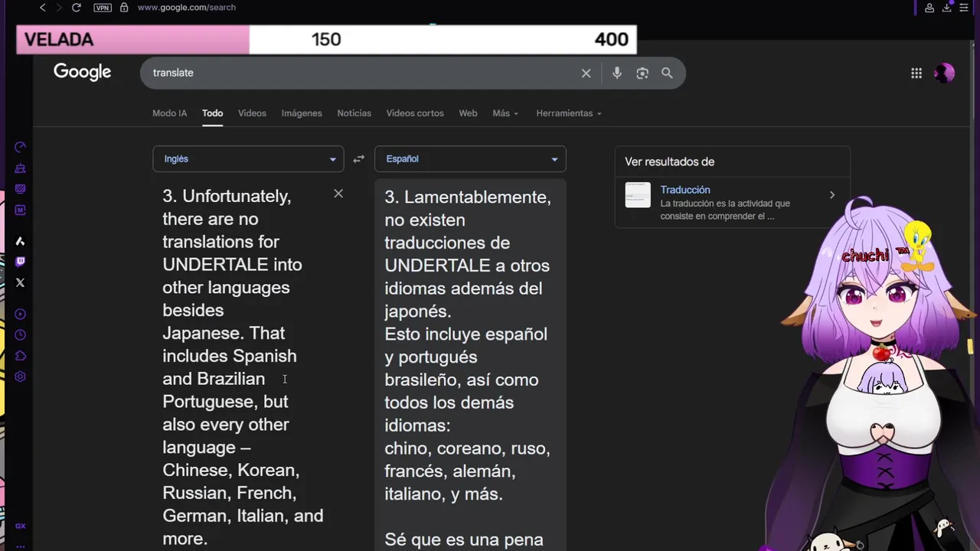Switch to the Videos cortos tab
This screenshot has width=980, height=551.
(x=415, y=113)
